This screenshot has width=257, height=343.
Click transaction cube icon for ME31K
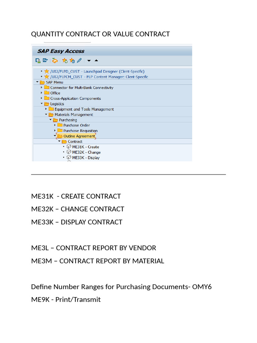click(x=69, y=147)
